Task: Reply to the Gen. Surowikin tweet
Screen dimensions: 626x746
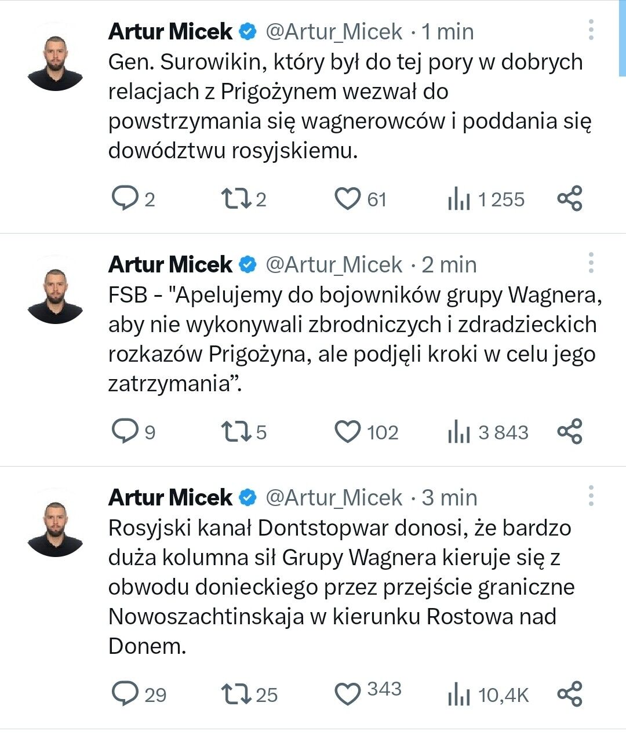Action: (x=124, y=199)
